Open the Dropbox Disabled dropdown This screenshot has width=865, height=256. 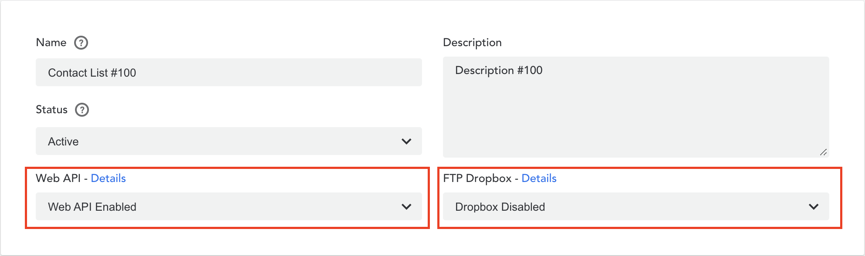click(636, 206)
